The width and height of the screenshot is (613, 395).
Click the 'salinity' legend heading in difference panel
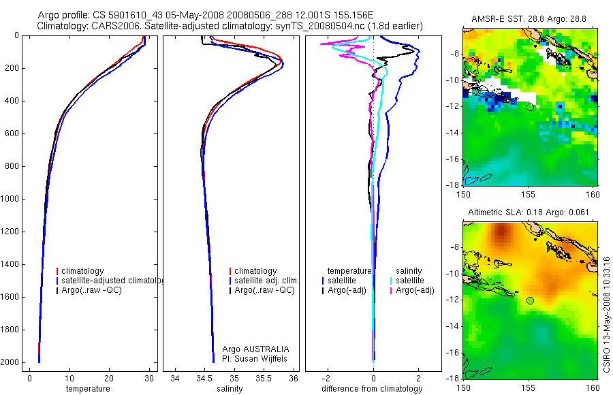(409, 271)
